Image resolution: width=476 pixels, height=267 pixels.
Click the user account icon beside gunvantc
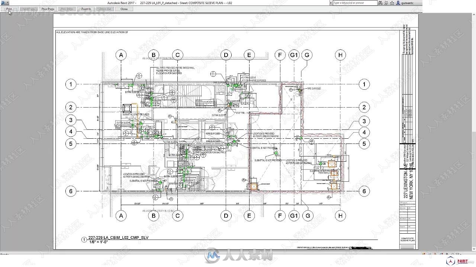[398, 3]
